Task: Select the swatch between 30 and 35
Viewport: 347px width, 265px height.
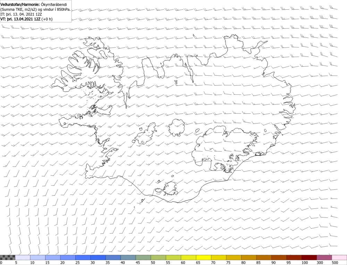Action: click(x=98, y=257)
